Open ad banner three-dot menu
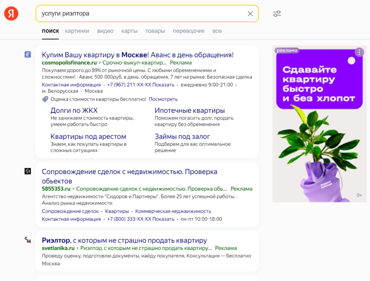This screenshot has height=281, width=370. (x=359, y=52)
